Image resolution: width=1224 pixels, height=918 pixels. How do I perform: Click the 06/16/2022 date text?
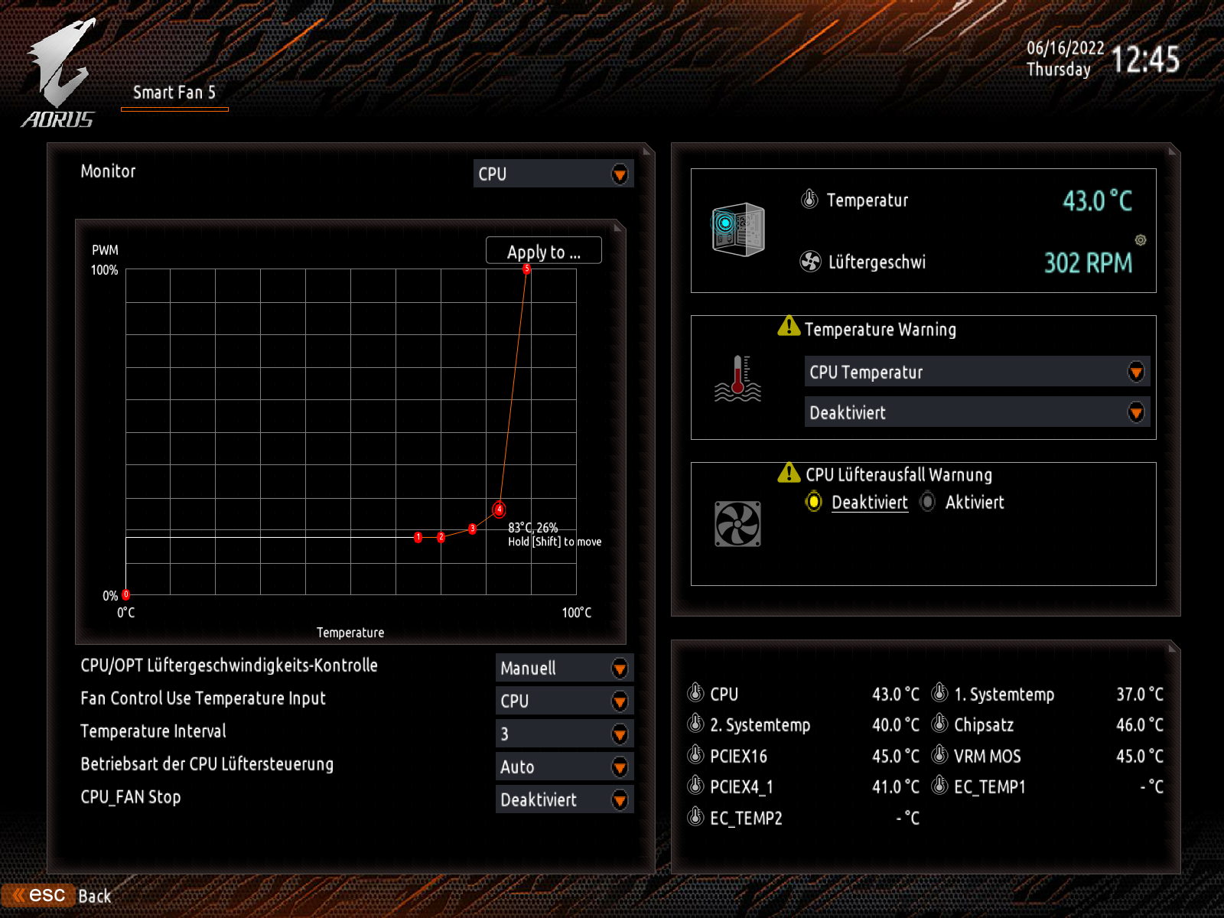1066,48
